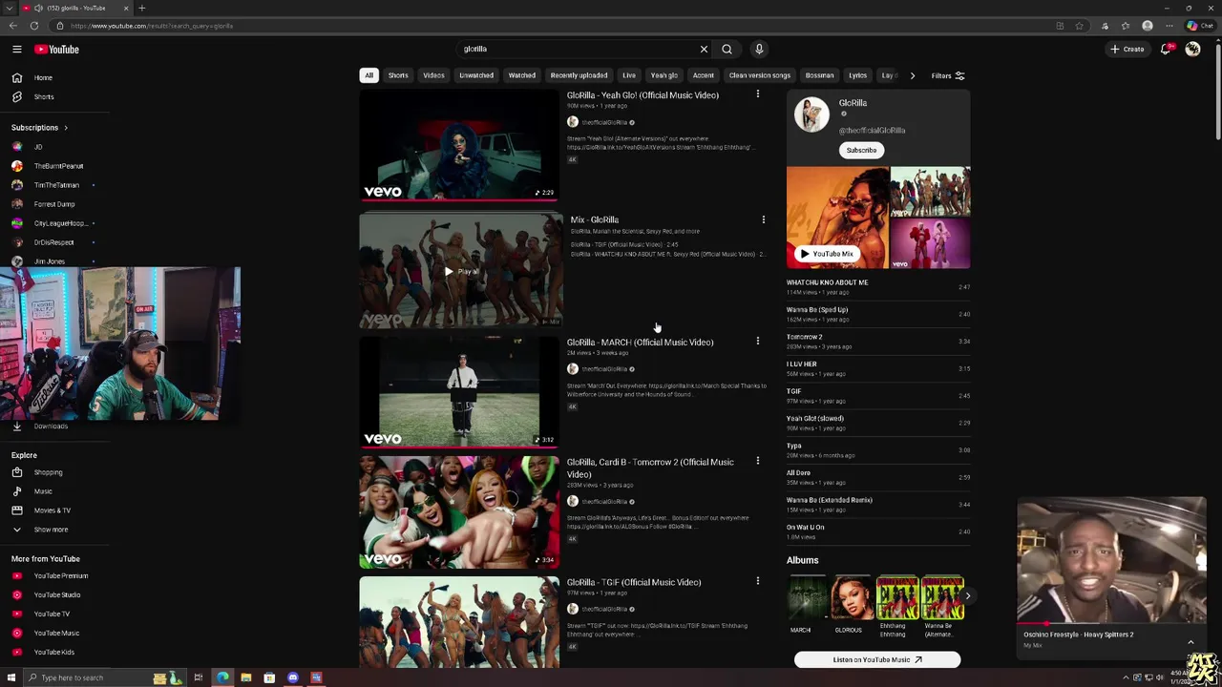The height and width of the screenshot is (687, 1222).
Task: Open the browser tab list dropdown
Action: (x=10, y=8)
